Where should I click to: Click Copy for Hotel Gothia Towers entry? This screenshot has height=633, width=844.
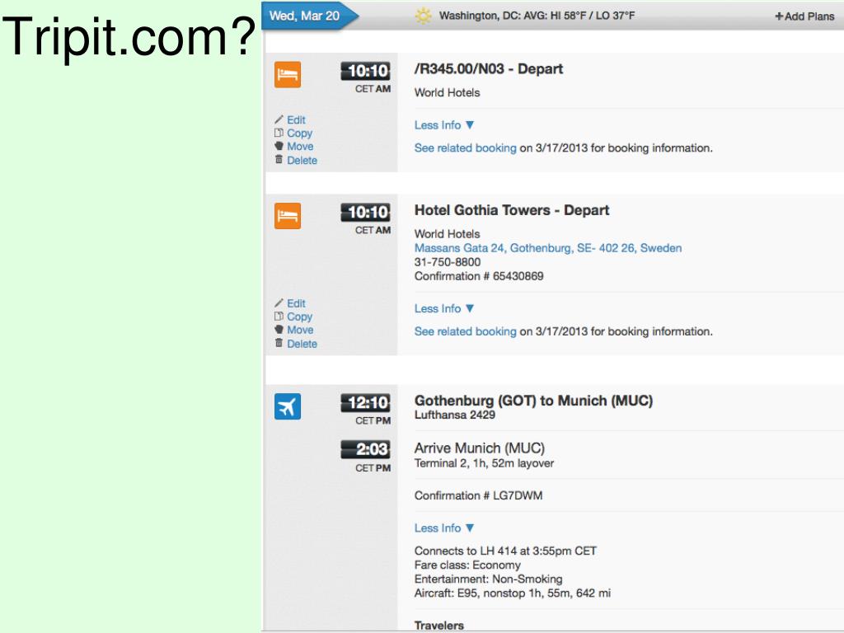299,316
